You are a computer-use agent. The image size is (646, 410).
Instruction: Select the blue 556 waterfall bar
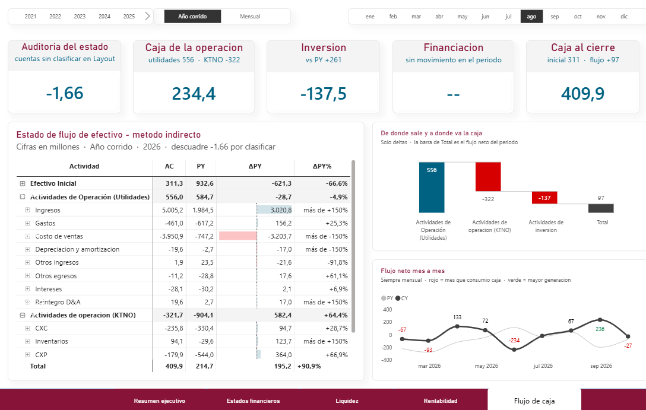[432, 187]
